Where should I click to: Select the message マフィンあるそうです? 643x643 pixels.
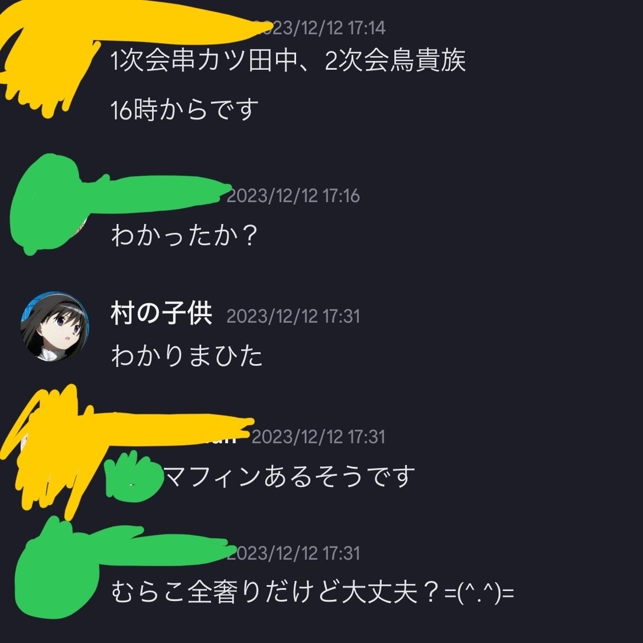[x=290, y=476]
